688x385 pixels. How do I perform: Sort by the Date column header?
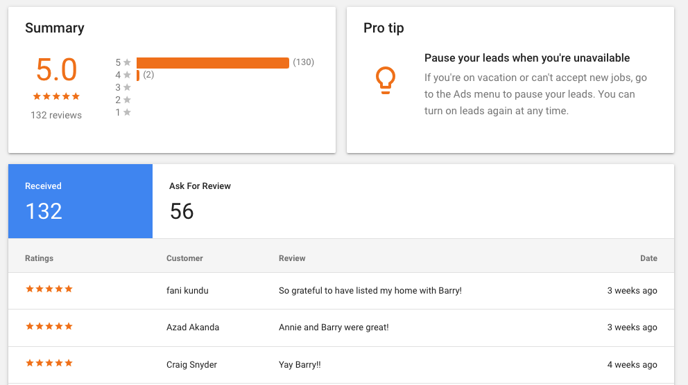648,258
